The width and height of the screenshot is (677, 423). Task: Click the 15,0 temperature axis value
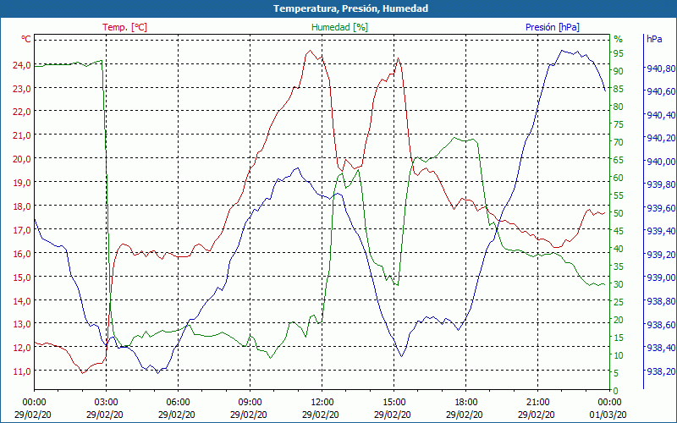click(23, 277)
